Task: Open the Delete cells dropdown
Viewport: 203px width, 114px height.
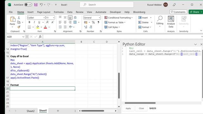Action: [x=152, y=22]
